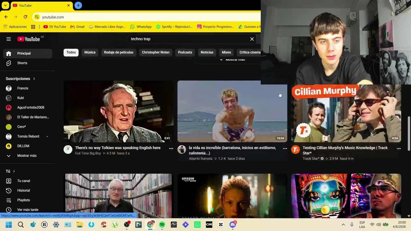Open more options for the Tolkien video
This screenshot has width=411, height=231.
[x=171, y=149]
